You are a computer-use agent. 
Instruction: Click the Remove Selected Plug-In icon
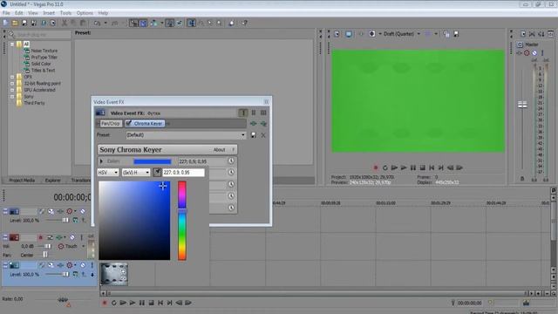[x=263, y=124]
